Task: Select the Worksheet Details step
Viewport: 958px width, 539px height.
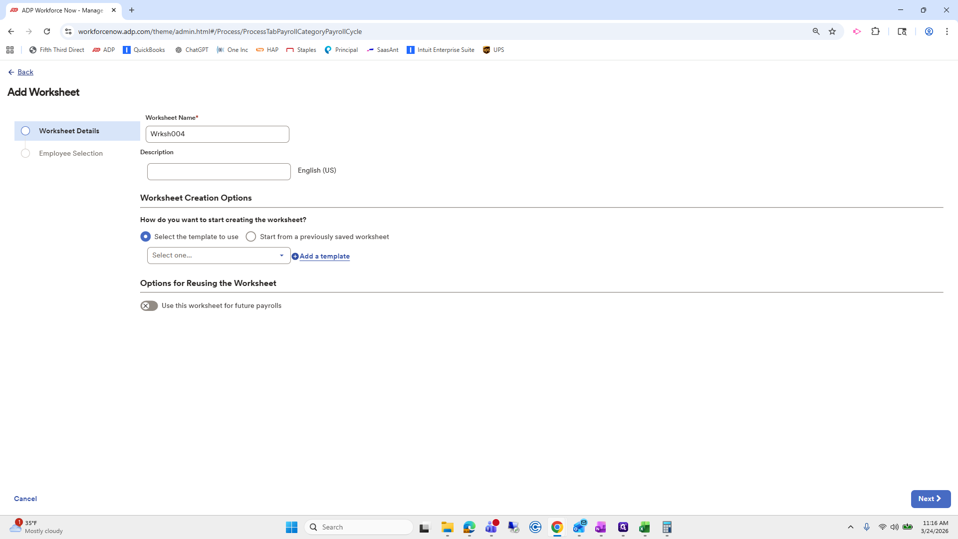Action: tap(69, 131)
